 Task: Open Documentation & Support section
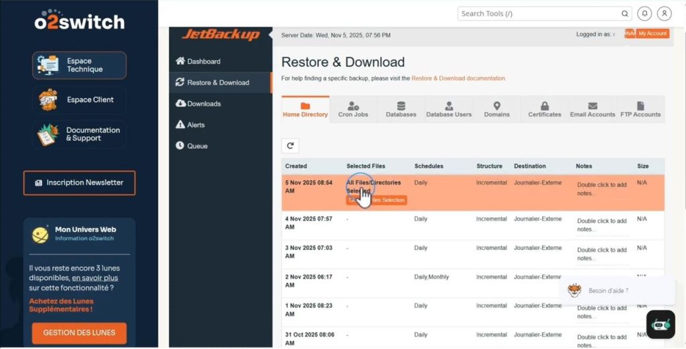click(79, 134)
